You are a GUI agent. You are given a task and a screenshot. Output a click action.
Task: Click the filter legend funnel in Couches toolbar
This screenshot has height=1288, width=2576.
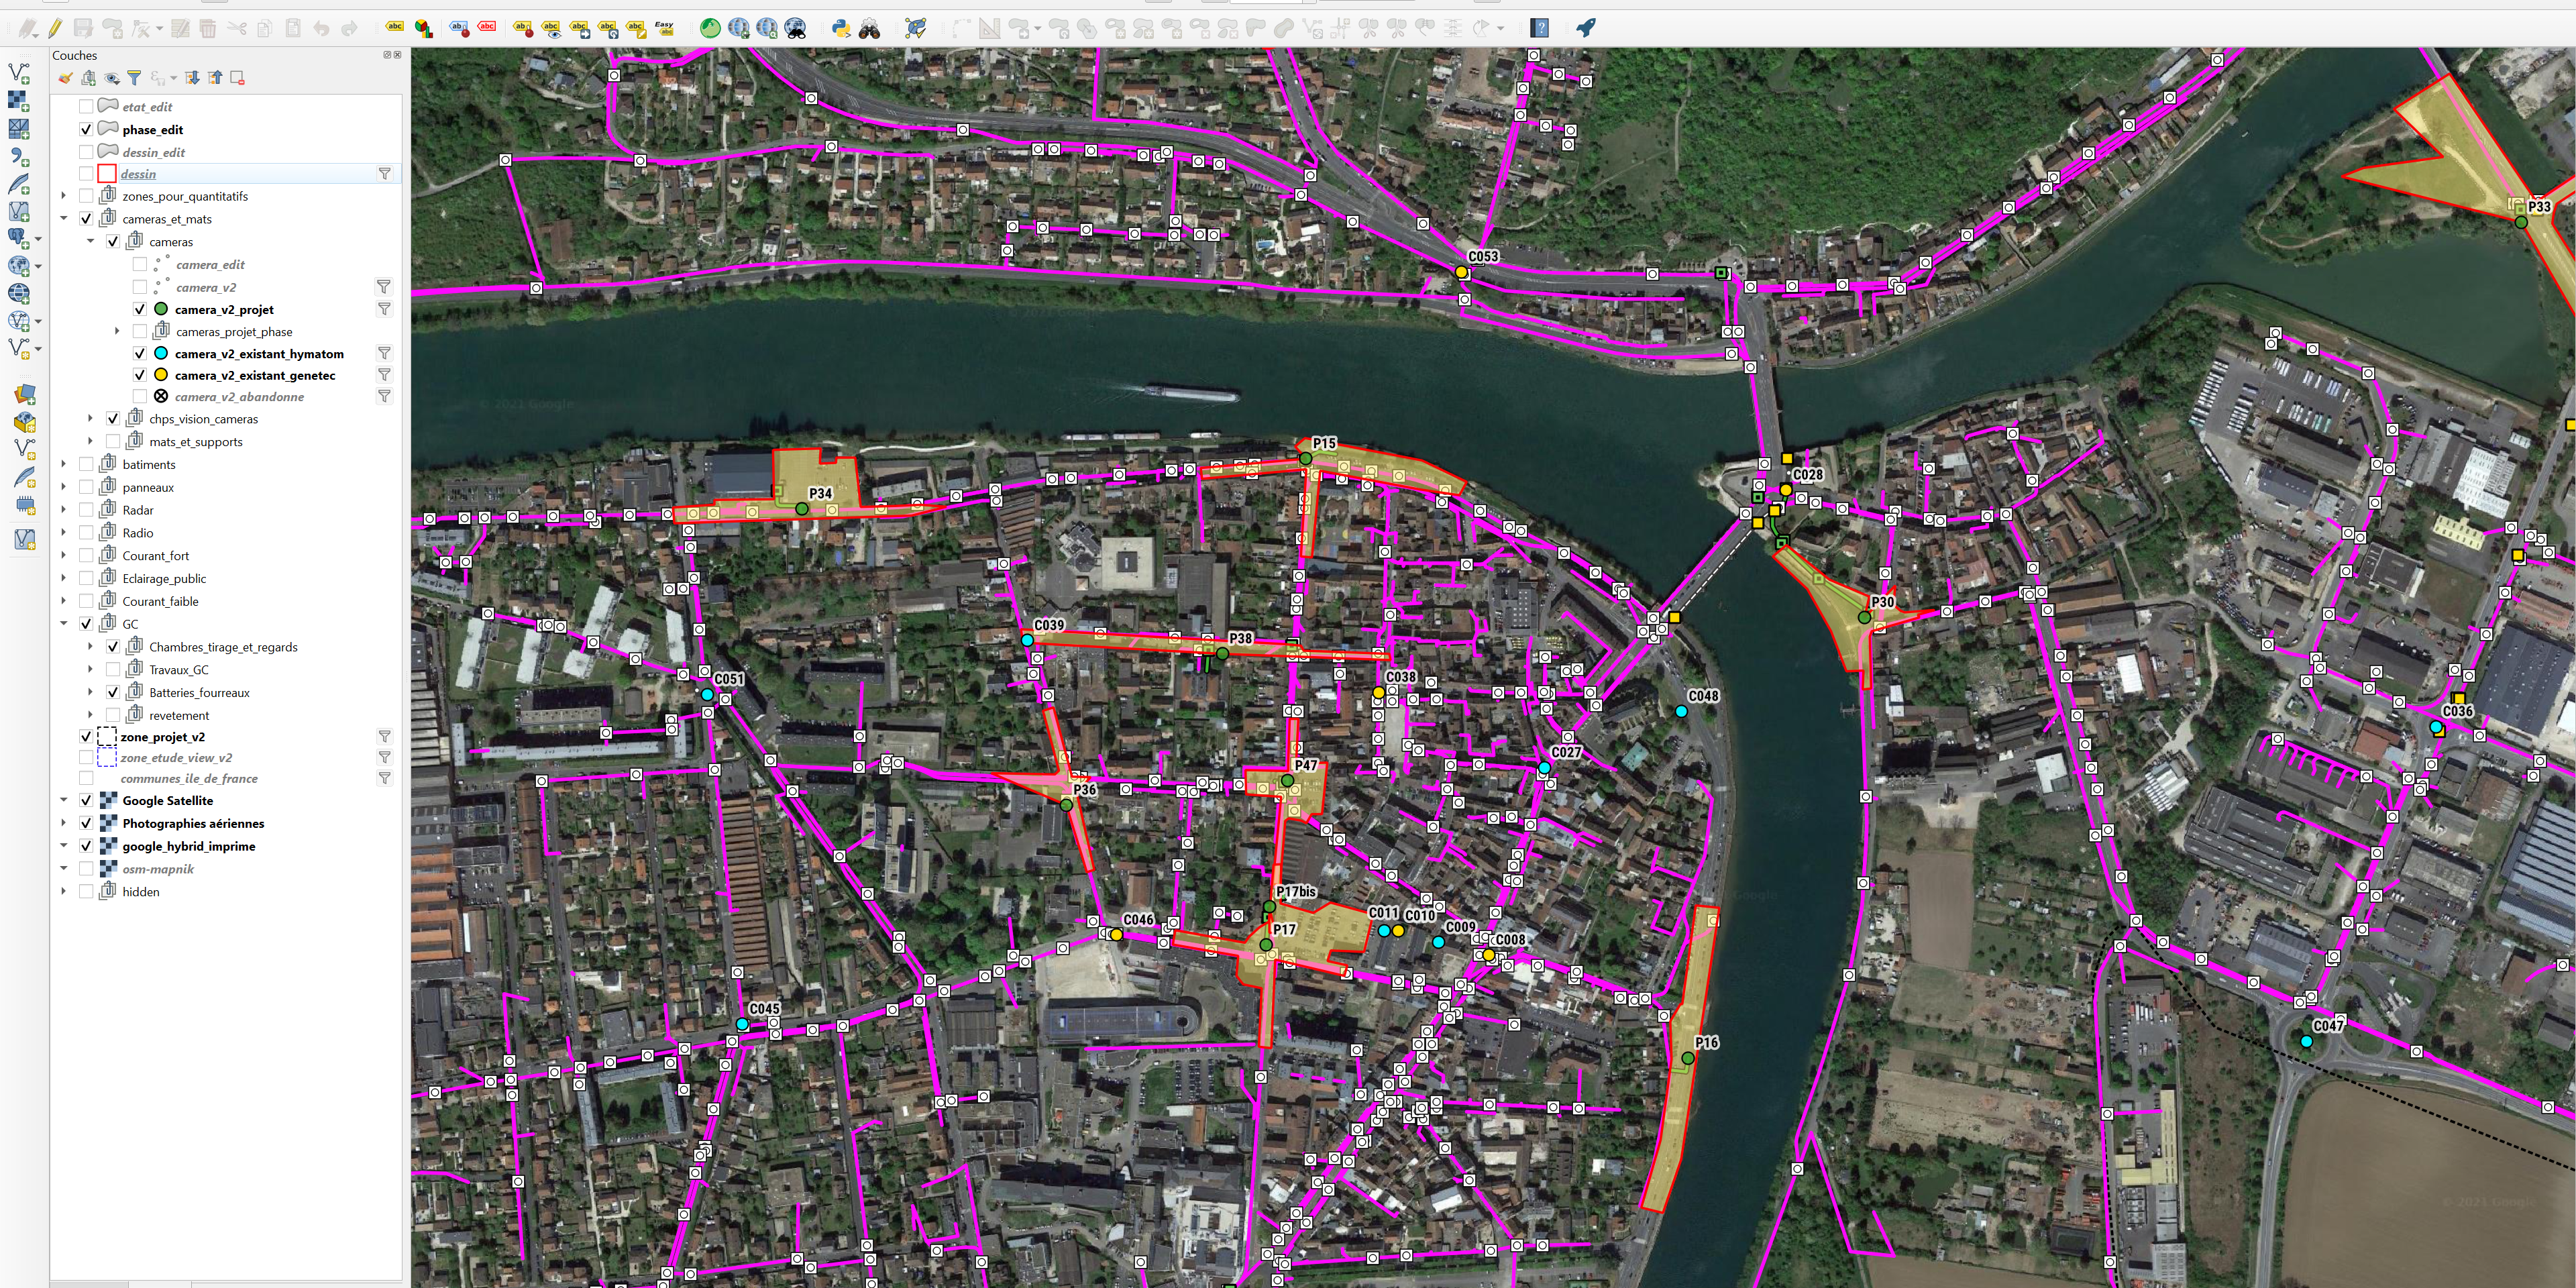[134, 78]
